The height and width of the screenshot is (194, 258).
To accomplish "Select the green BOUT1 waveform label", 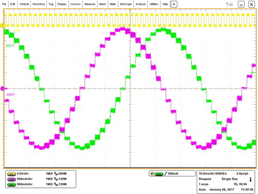I will coord(10,46).
